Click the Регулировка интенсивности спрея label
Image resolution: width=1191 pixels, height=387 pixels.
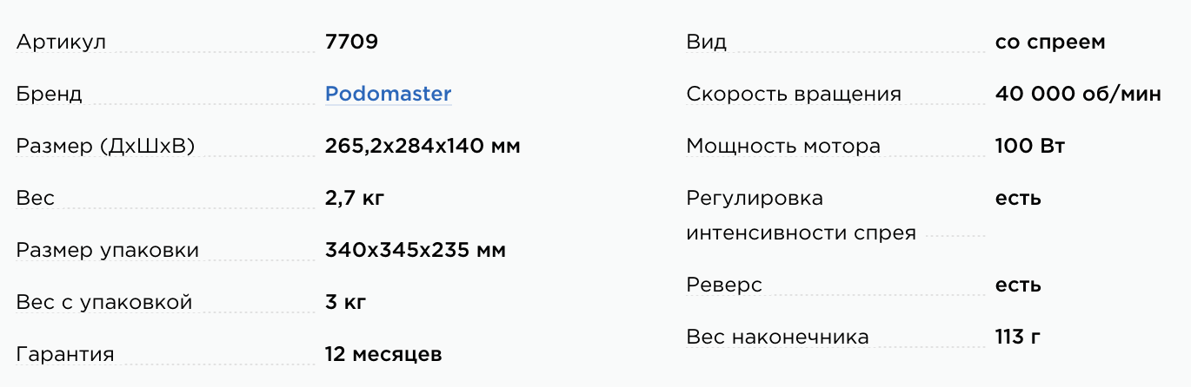pyautogui.click(x=800, y=215)
